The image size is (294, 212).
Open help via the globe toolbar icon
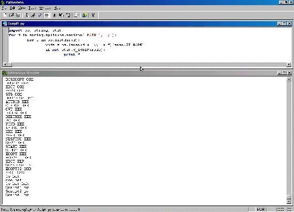[x=84, y=15]
